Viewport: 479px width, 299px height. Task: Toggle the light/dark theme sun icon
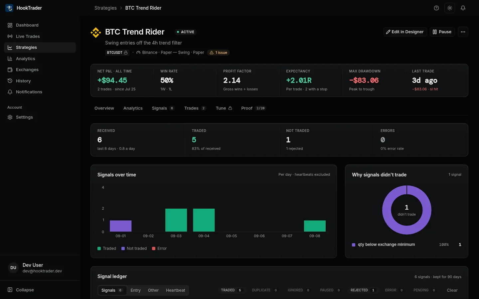[450, 8]
